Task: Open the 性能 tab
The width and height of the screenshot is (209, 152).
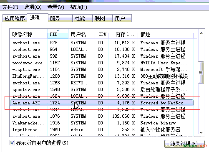Action: pyautogui.click(x=83, y=18)
